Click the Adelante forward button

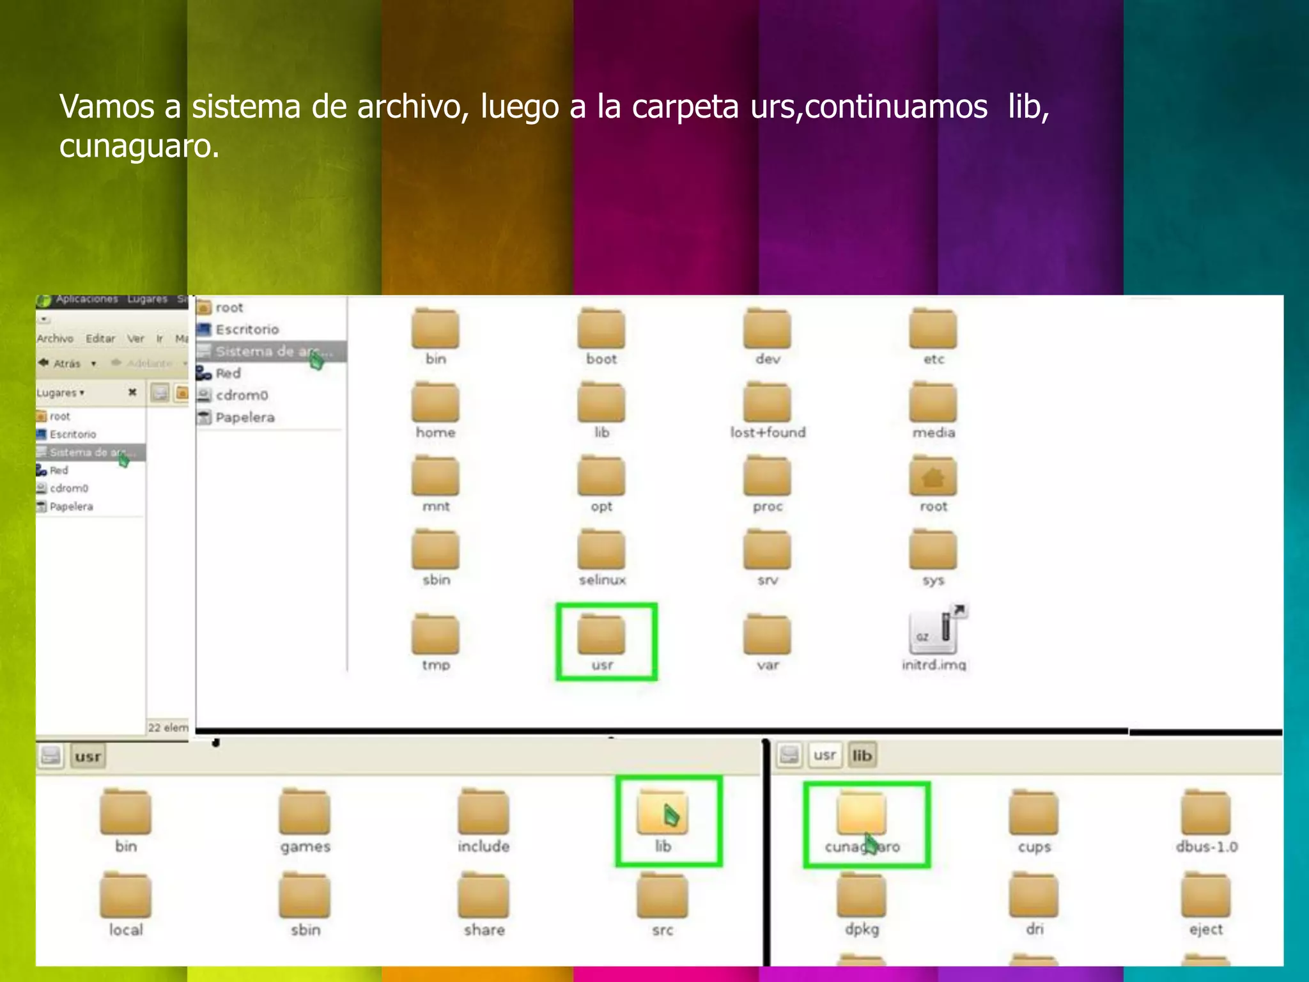point(142,363)
